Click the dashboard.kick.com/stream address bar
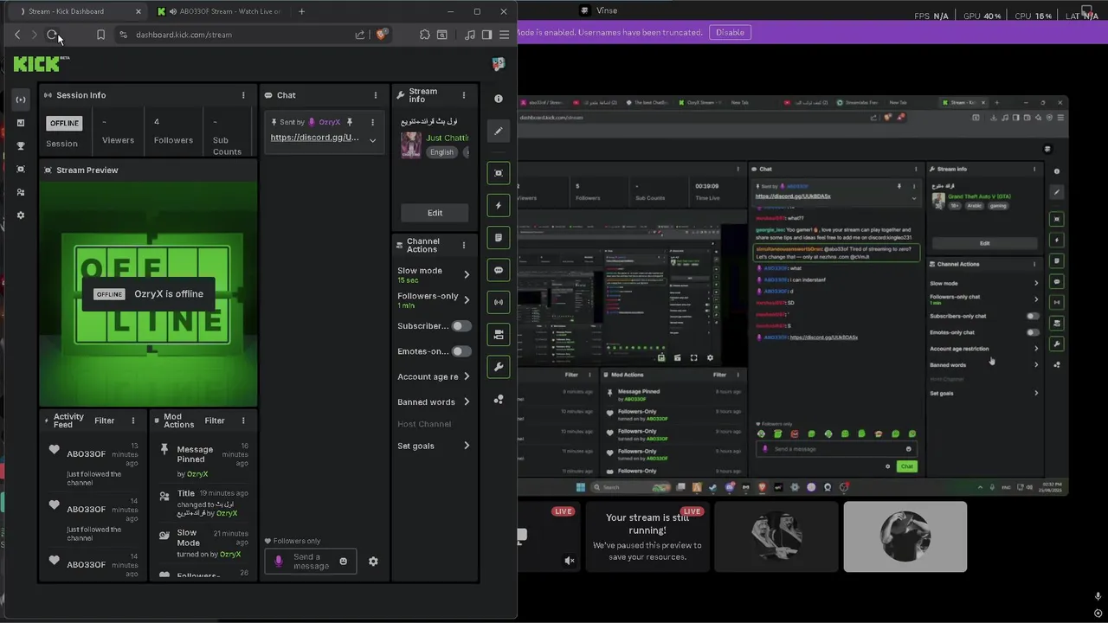 tap(241, 35)
